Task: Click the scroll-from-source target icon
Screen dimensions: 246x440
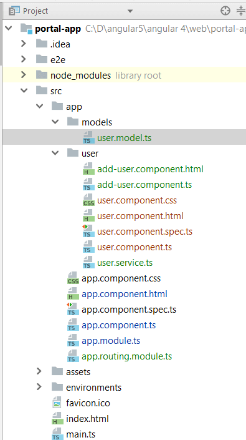Action: click(225, 11)
